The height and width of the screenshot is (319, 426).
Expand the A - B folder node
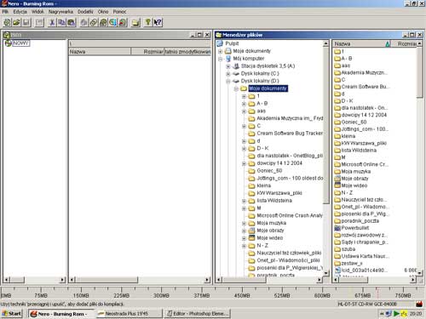coord(244,104)
